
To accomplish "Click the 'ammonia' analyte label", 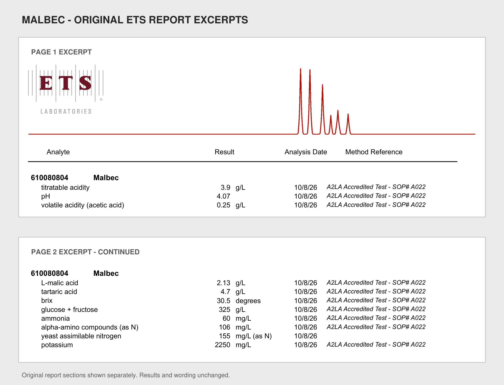I will pyautogui.click(x=55, y=318).
